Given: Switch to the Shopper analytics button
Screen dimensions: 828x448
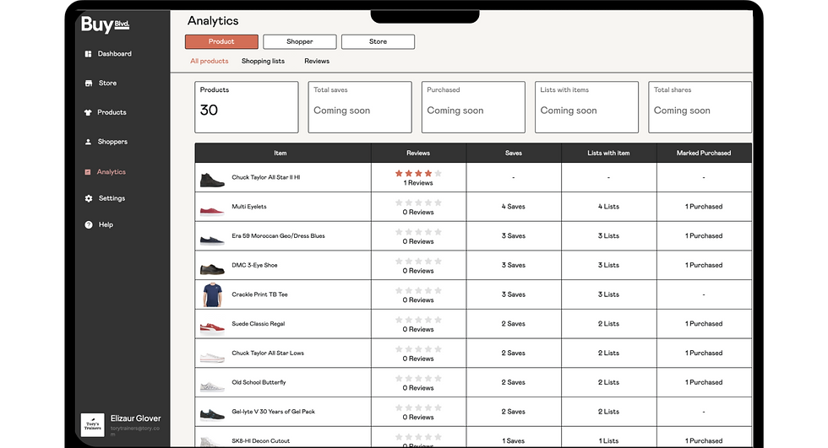Looking at the screenshot, I should coord(299,41).
